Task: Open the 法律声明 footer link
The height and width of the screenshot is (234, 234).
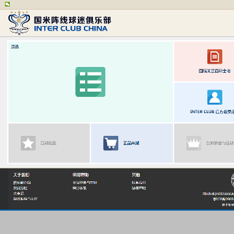Action: (x=138, y=188)
